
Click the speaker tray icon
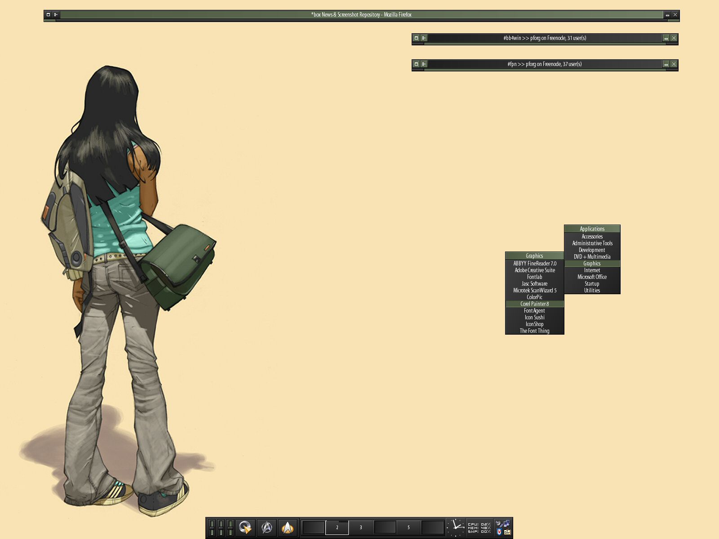(499, 524)
